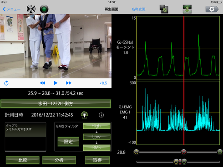The image size is (223, 167).
Task: Tap the 取得 acquire button
Action: [x=97, y=160]
